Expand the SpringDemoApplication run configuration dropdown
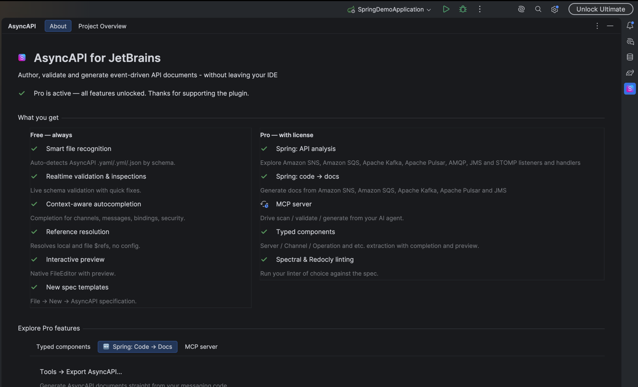638x387 pixels. [x=389, y=9]
